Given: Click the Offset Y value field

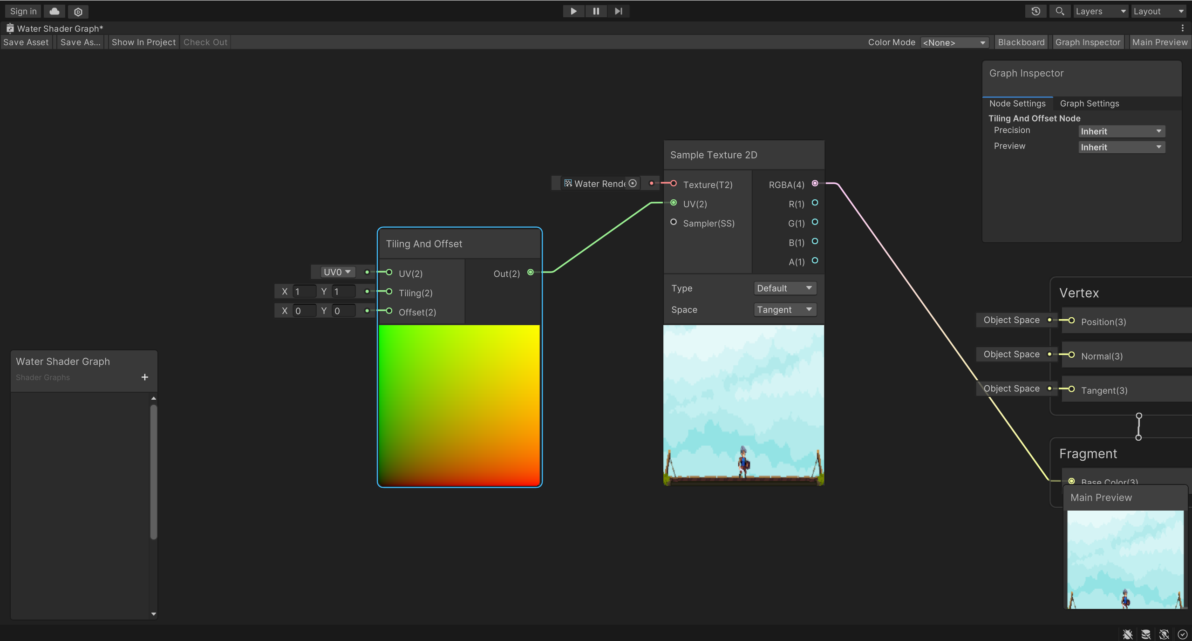Looking at the screenshot, I should point(344,311).
